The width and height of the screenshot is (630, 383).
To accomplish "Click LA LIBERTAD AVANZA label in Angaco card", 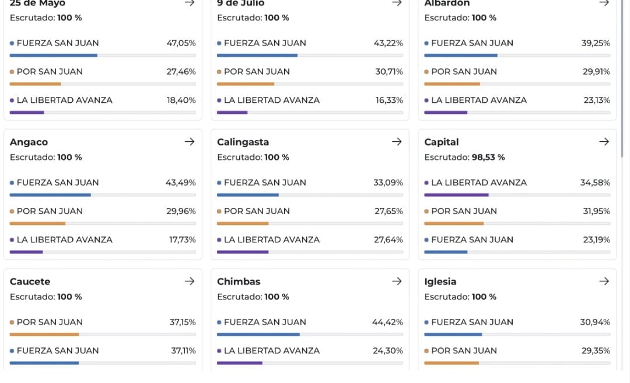I will coord(65,240).
